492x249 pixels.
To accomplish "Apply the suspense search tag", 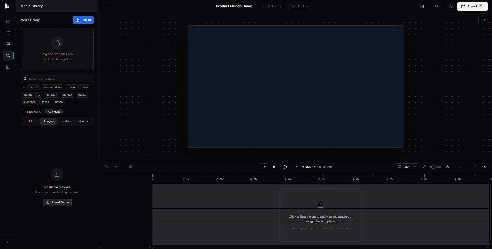I will [29, 102].
